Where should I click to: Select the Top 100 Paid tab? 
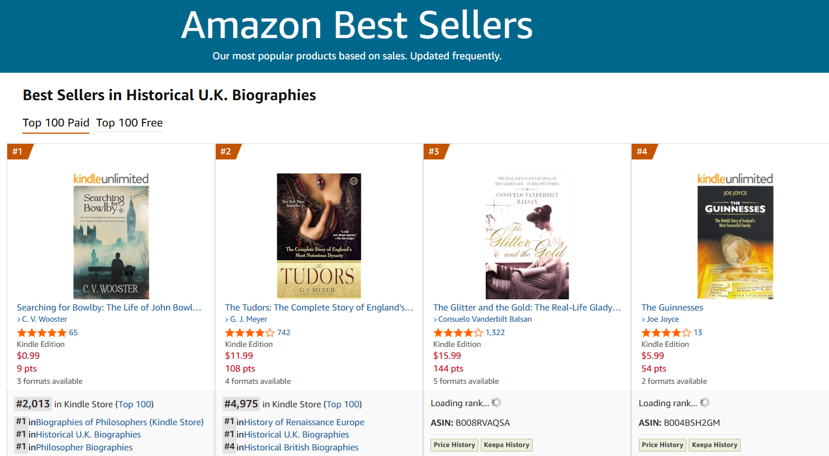[56, 123]
